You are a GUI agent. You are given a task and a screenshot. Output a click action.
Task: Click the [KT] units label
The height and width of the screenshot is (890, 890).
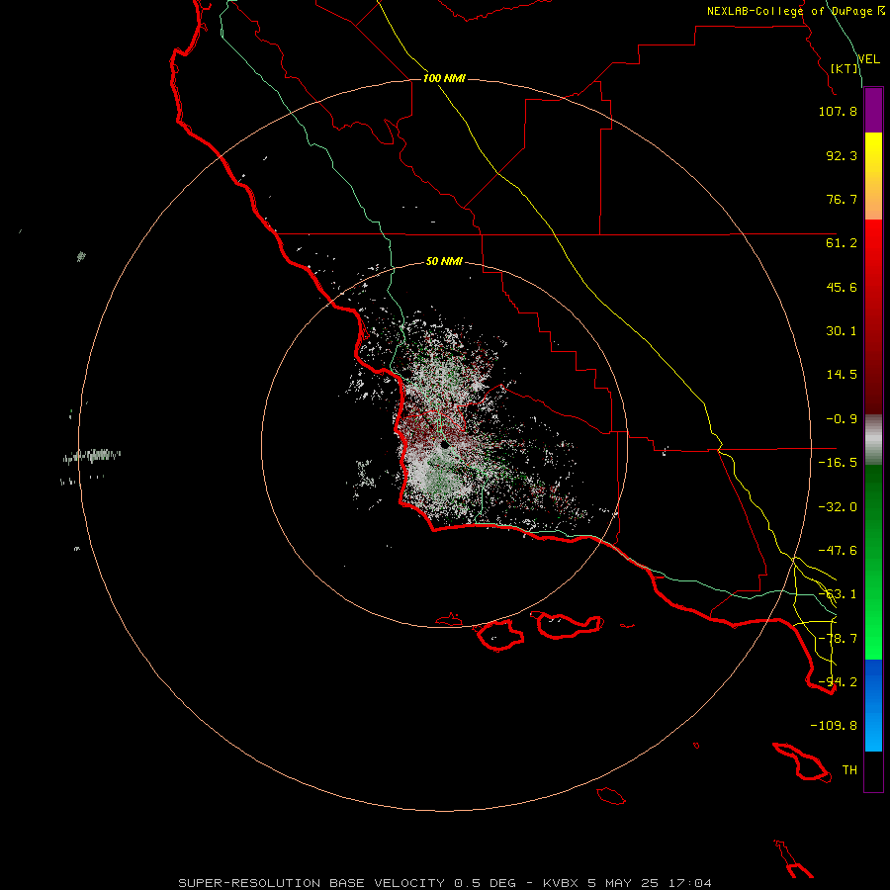tap(844, 68)
